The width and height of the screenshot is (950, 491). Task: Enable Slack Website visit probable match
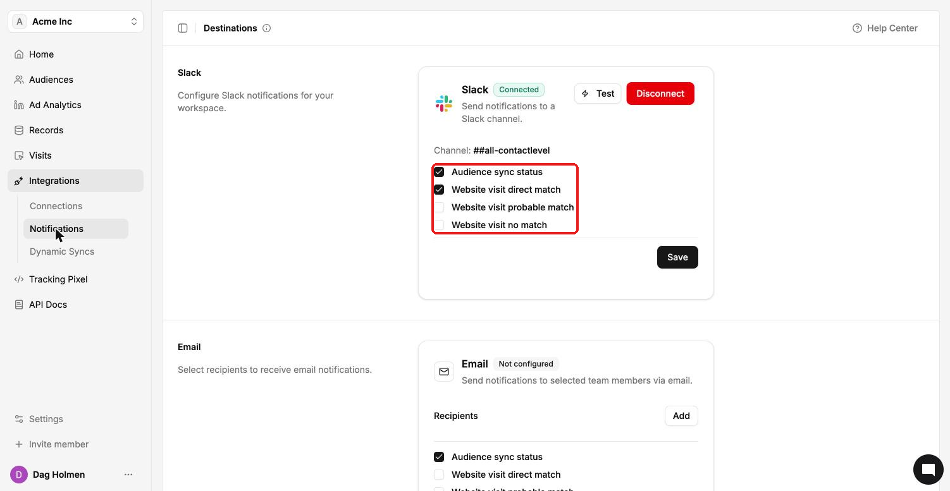pos(439,207)
